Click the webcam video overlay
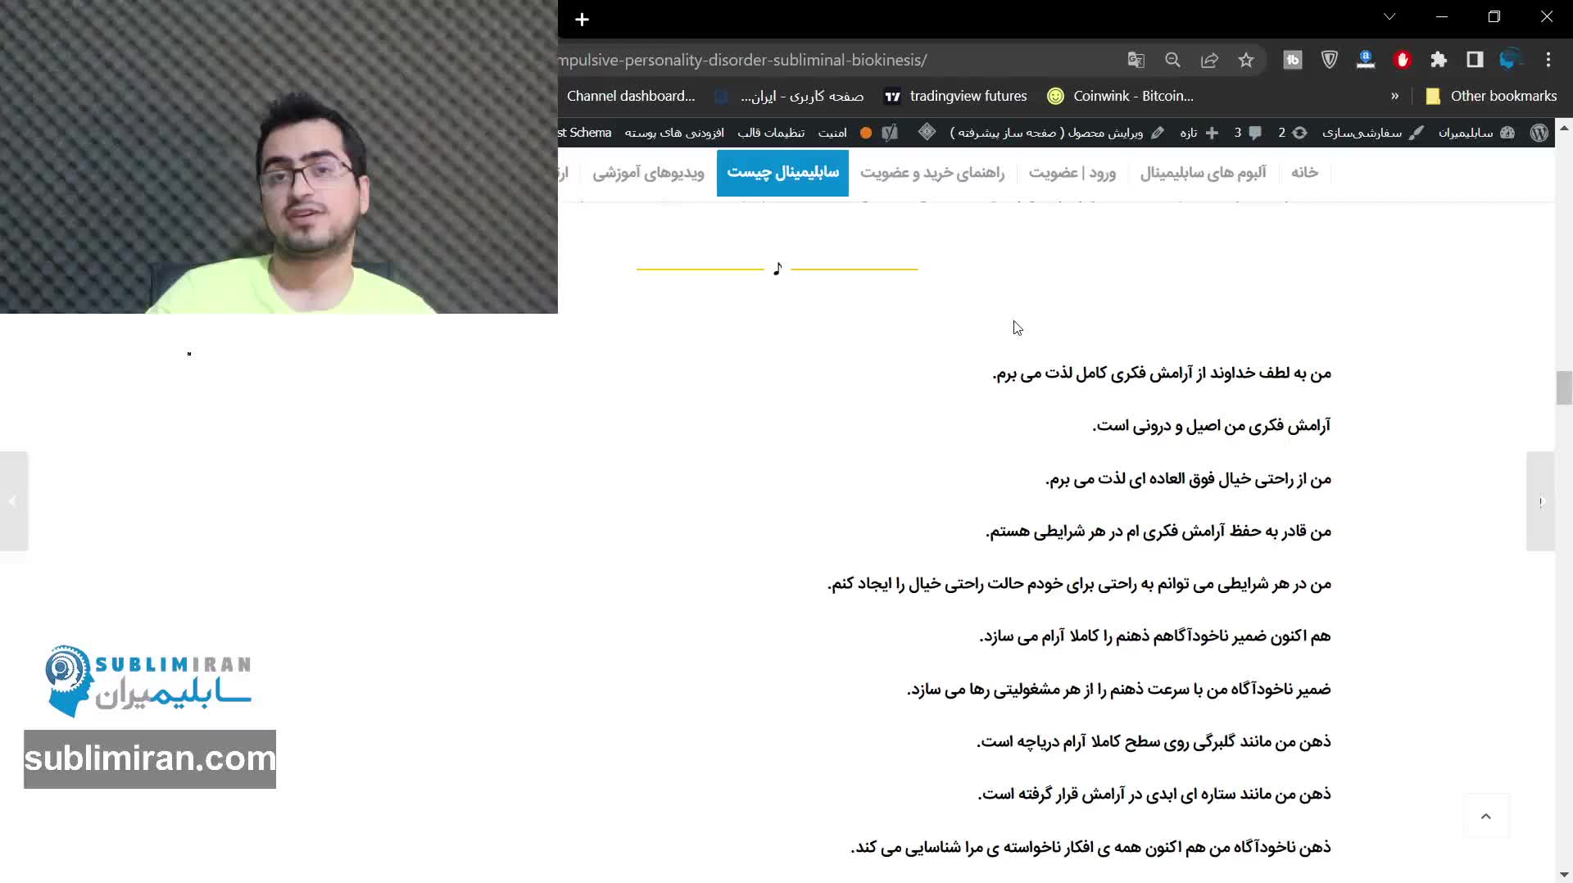This screenshot has width=1573, height=883. (x=279, y=156)
